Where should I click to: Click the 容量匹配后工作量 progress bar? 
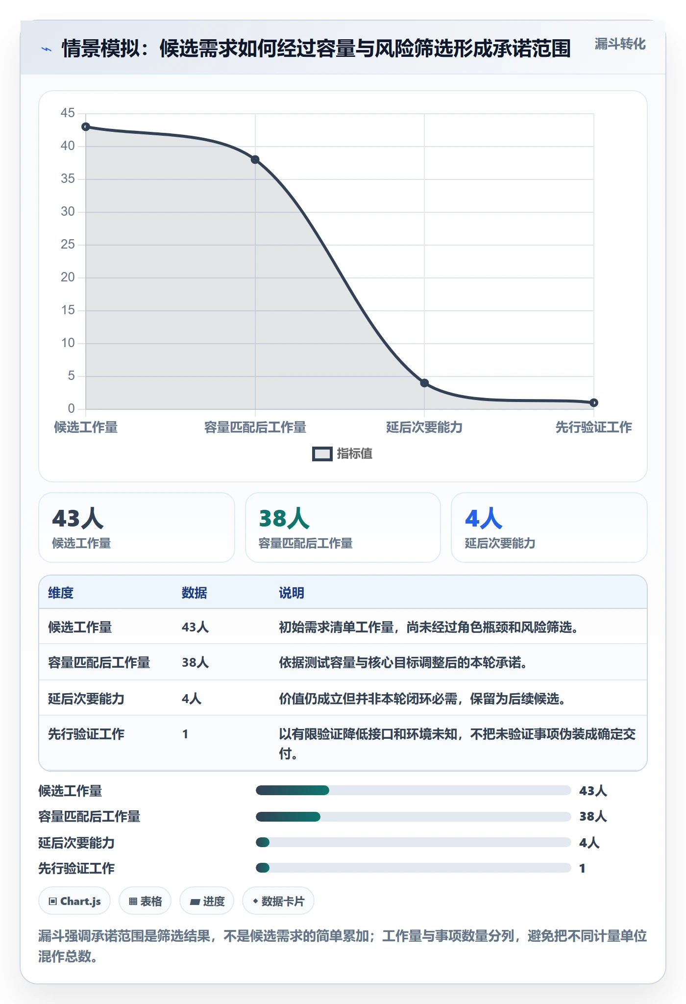[x=413, y=816]
